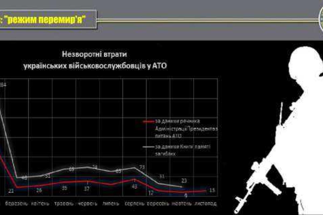Click the white line data label 73

pyautogui.click(x=142, y=167)
